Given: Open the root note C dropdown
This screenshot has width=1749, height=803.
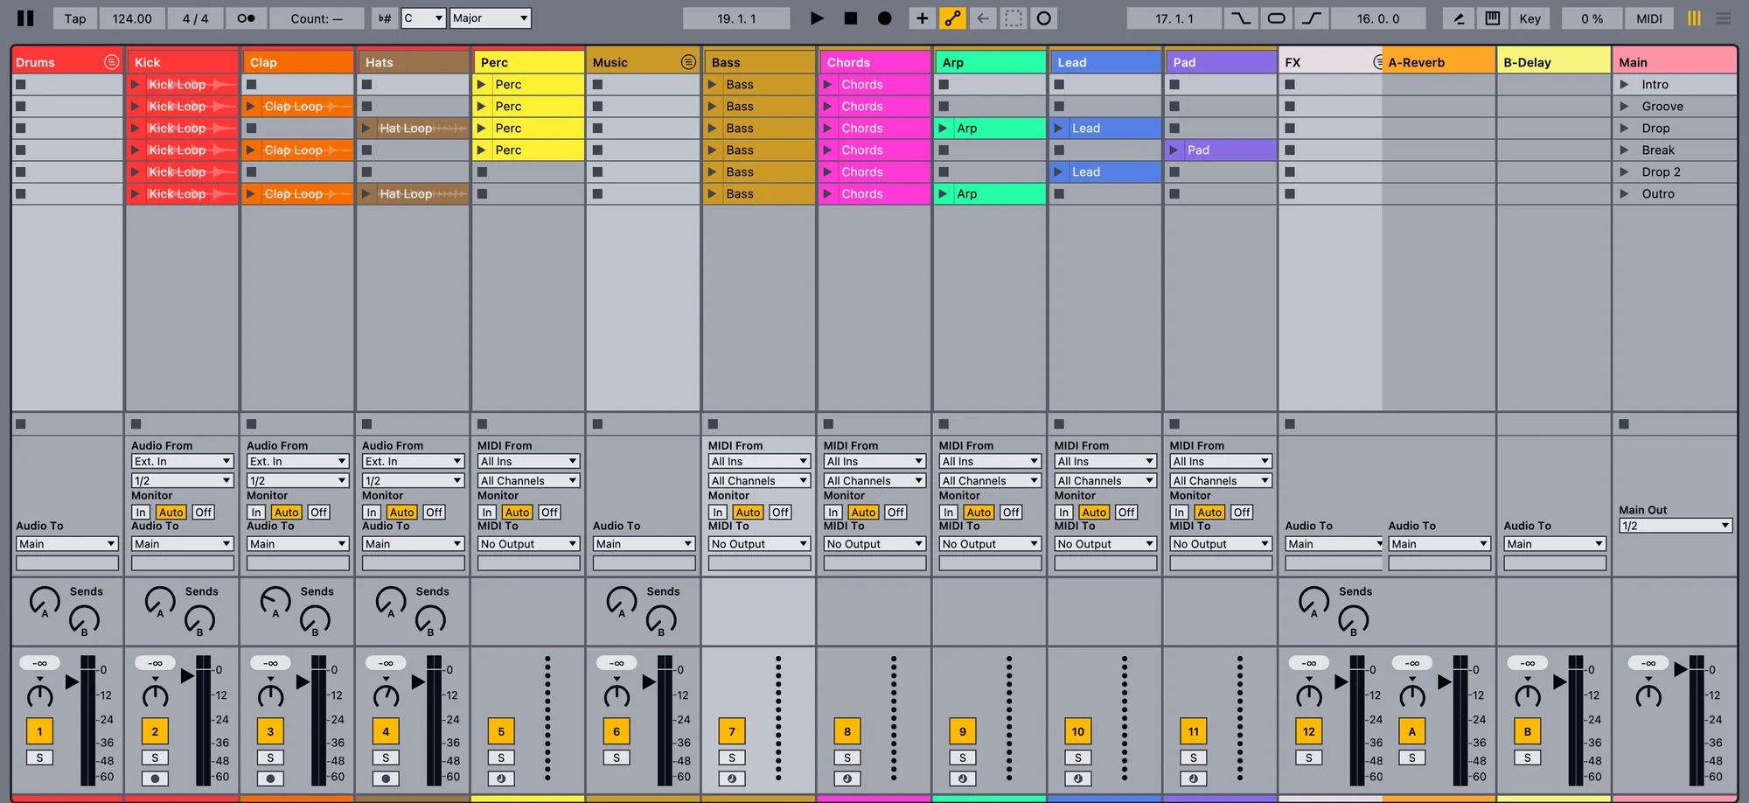Looking at the screenshot, I should point(423,18).
